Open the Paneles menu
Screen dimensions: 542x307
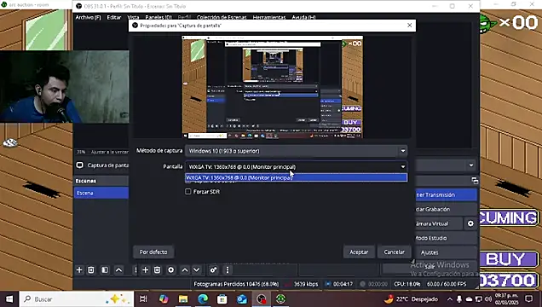[159, 17]
